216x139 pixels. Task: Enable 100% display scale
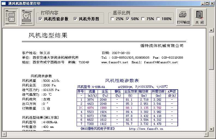tap(158, 19)
